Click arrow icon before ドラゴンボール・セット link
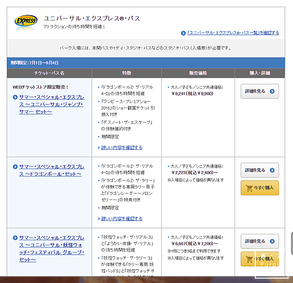Screen dimensions: 293x283 tap(15, 167)
